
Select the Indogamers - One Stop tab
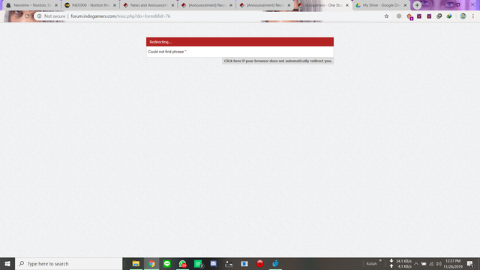click(x=323, y=5)
